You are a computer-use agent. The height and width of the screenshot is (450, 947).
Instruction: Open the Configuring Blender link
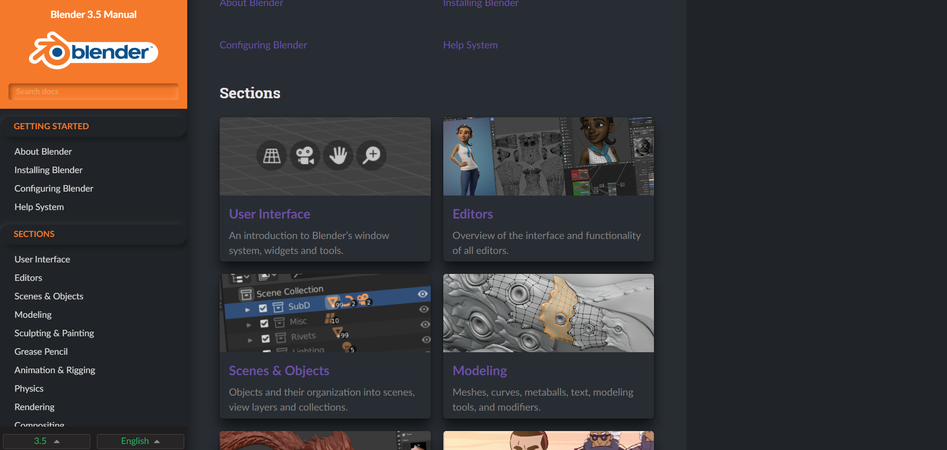coord(263,44)
